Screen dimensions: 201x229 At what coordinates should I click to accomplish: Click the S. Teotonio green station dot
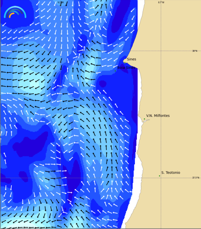159,176
